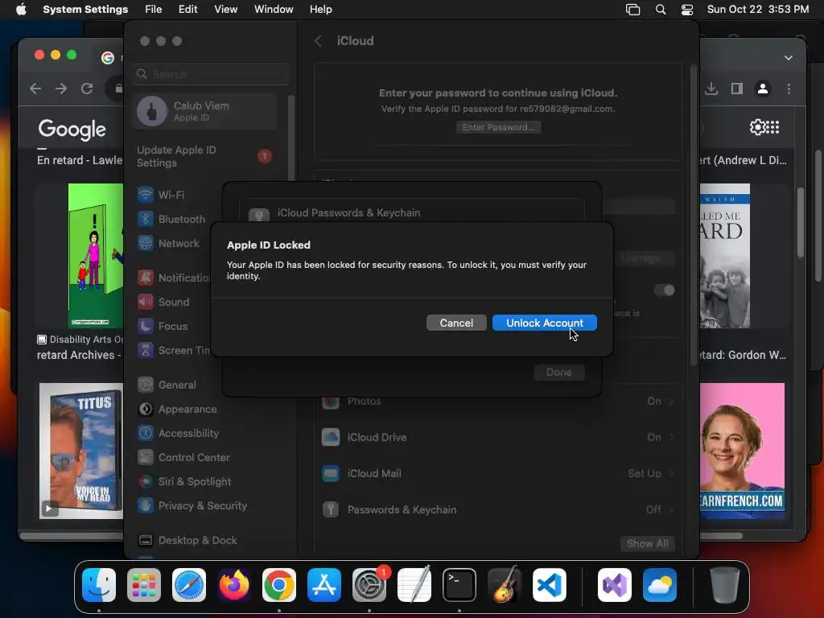
Task: Open the green door cartoon image
Action: tap(96, 256)
